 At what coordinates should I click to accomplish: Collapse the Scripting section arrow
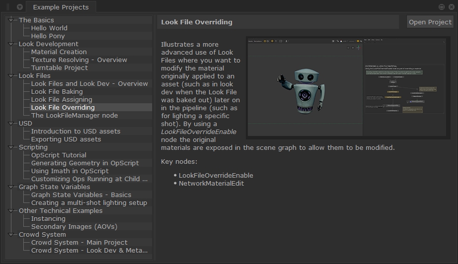[x=11, y=147]
